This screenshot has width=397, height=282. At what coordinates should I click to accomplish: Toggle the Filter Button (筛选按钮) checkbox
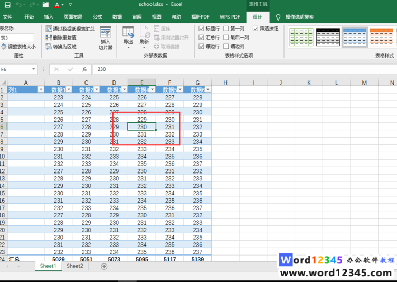(256, 29)
